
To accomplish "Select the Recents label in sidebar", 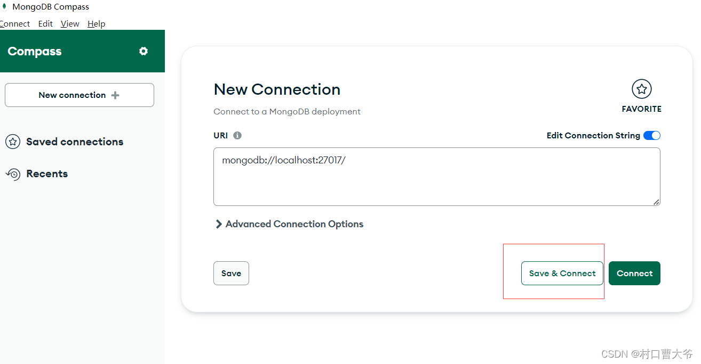I will coord(47,173).
